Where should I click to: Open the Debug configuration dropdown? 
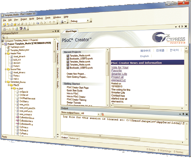[88, 21]
